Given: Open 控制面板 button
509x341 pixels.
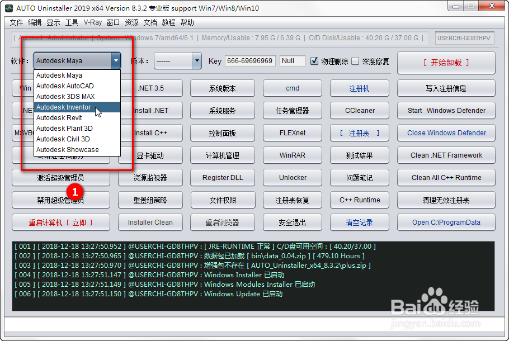Looking at the screenshot, I should point(223,133).
